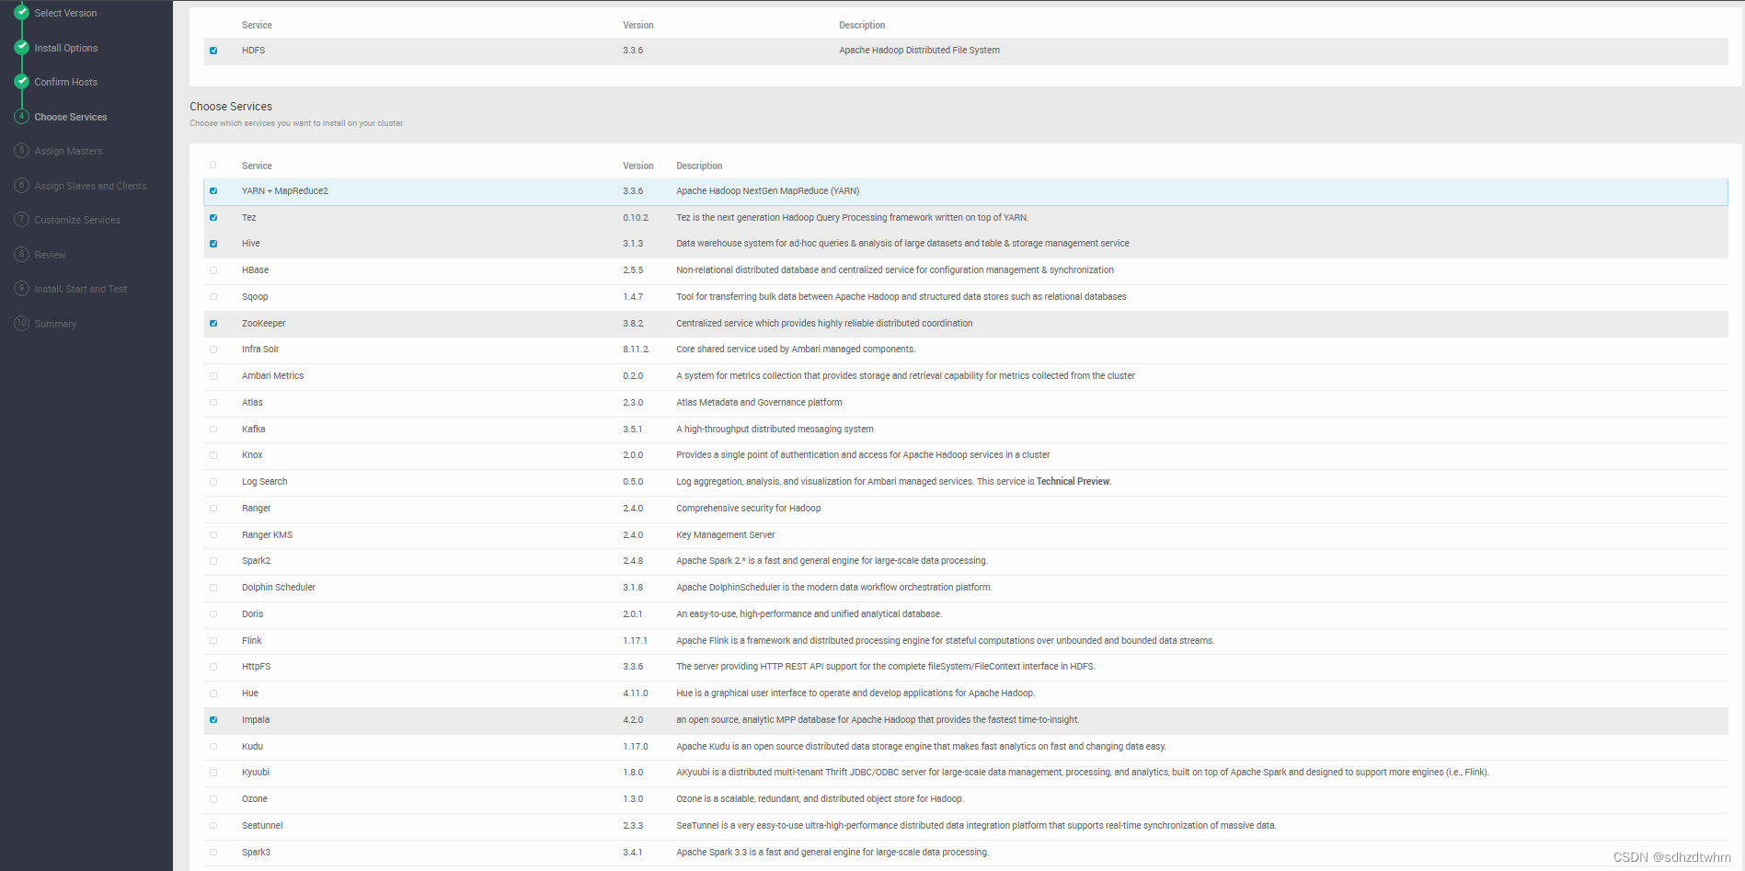Click the ZooKeeper description text
1745x871 pixels.
coord(824,324)
